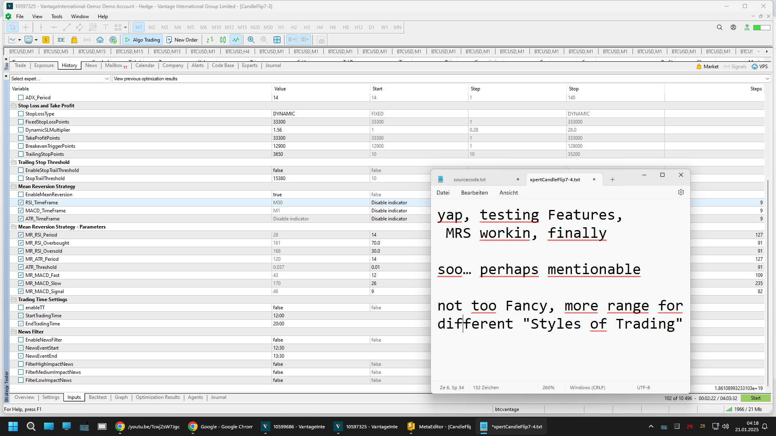The height and width of the screenshot is (436, 776).
Task: Click the New Order button
Action: (x=182, y=40)
